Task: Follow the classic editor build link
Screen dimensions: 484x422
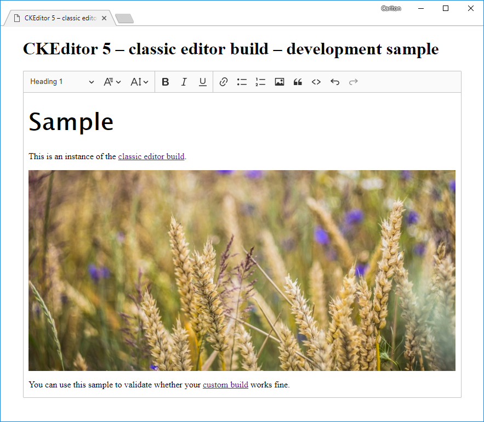Action: coord(151,156)
